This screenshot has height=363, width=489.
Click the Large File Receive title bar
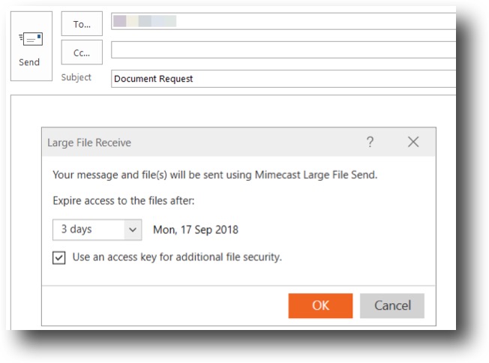pos(195,142)
